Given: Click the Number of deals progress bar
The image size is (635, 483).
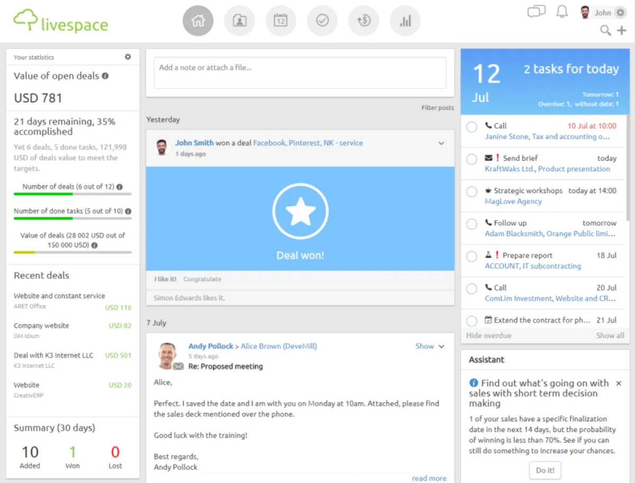Looking at the screenshot, I should 72,194.
